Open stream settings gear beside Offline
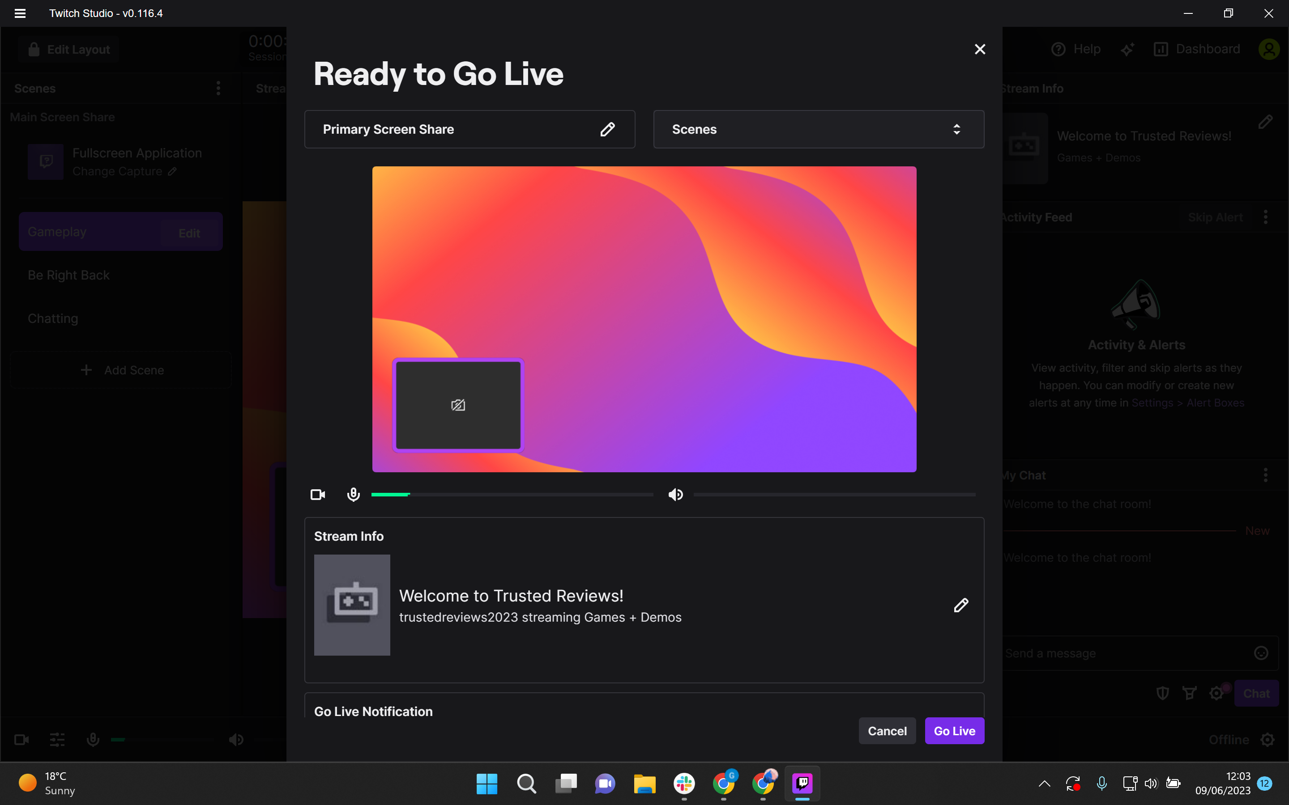This screenshot has width=1289, height=805. (1268, 740)
